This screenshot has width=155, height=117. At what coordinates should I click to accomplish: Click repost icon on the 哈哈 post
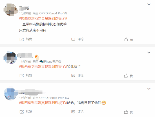pyautogui.click(x=22, y=112)
